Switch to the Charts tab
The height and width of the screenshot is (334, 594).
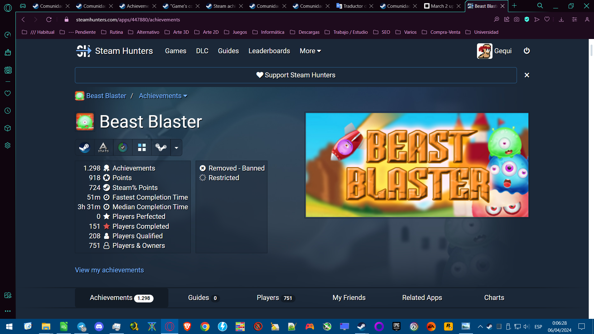pyautogui.click(x=494, y=298)
